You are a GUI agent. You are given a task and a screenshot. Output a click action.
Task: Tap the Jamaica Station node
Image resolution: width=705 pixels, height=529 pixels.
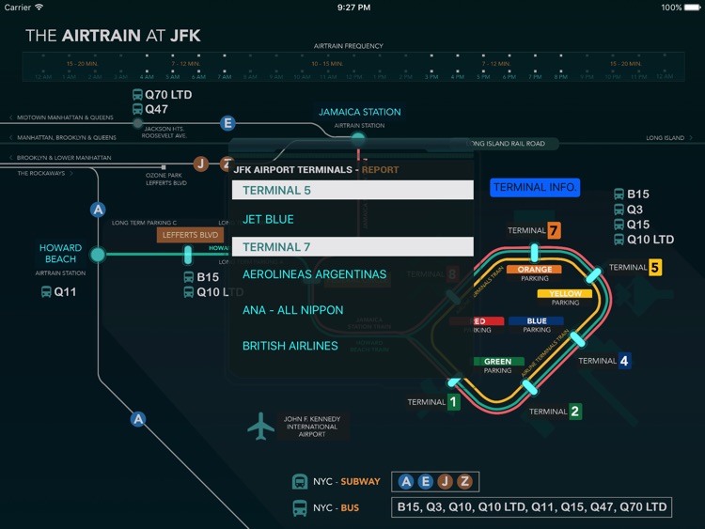pos(358,137)
